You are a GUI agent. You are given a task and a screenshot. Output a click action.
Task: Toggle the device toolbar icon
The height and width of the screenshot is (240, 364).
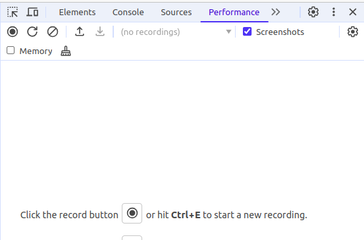[x=32, y=12]
